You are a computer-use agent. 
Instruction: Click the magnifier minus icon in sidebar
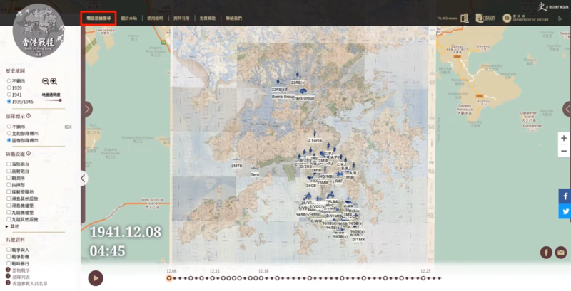[45, 82]
